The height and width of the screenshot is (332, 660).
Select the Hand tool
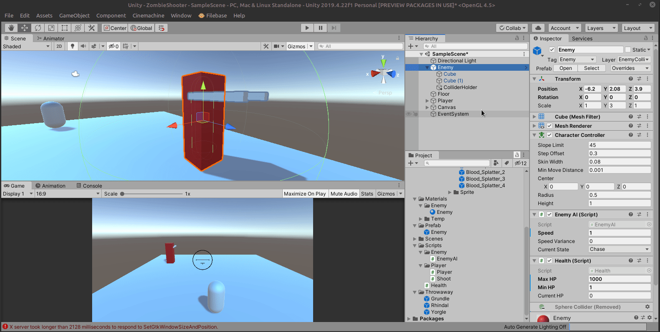(11, 28)
